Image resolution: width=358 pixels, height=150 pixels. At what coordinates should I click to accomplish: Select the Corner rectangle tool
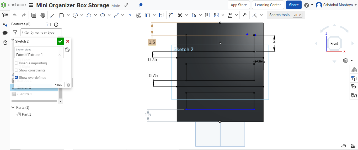pyautogui.click(x=62, y=15)
